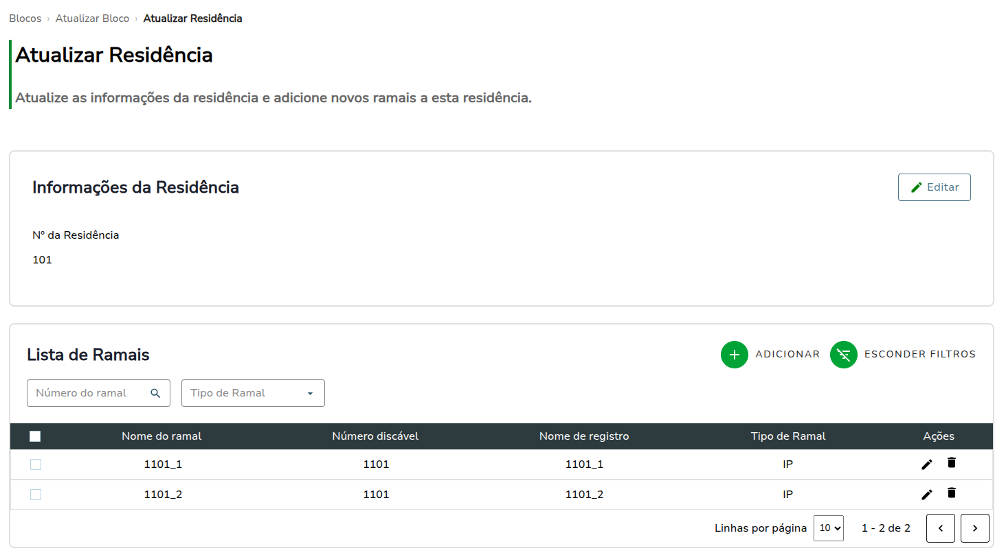Viewport: 1006px width, 555px height.
Task: Open the Tipo de Ramal dropdown
Action: coord(253,393)
